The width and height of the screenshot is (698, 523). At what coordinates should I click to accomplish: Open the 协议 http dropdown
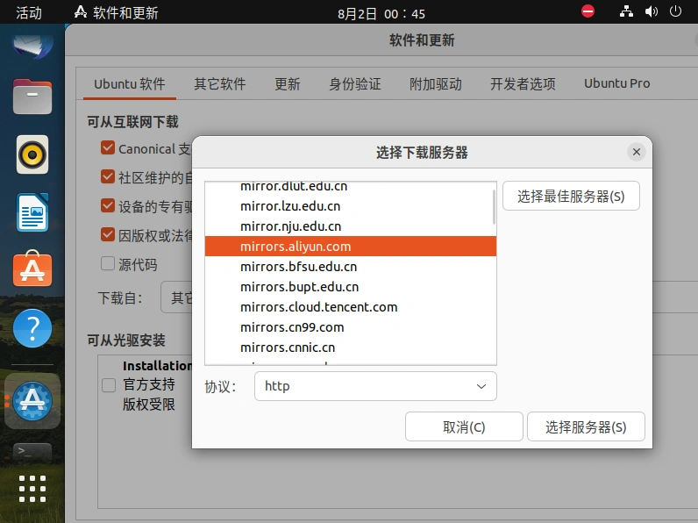pyautogui.click(x=375, y=386)
